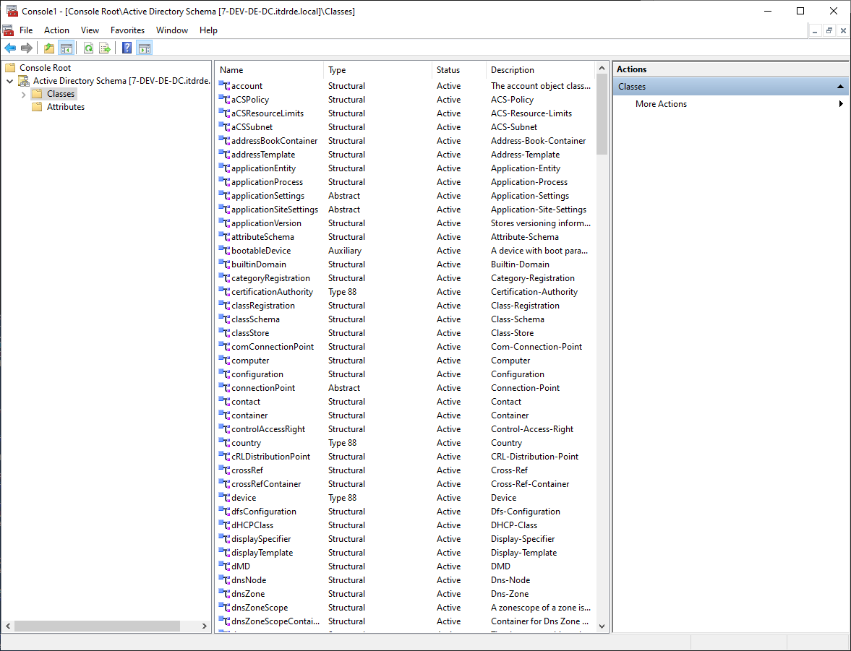Select the controlAccessRight class row
This screenshot has width=851, height=651.
point(406,429)
